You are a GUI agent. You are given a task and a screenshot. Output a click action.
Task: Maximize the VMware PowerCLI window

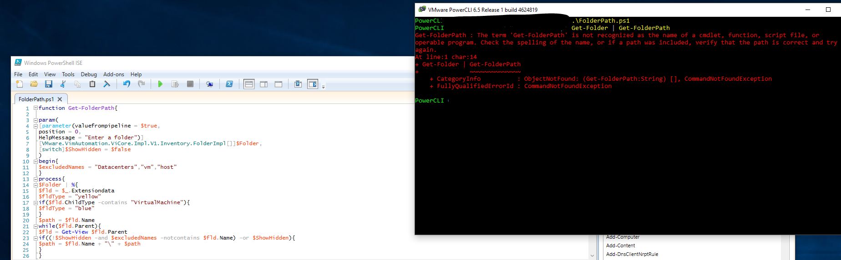click(x=828, y=10)
